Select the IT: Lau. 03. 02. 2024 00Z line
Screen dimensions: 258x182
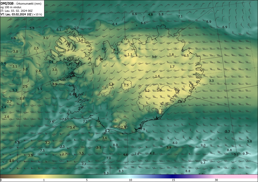(x=17, y=11)
